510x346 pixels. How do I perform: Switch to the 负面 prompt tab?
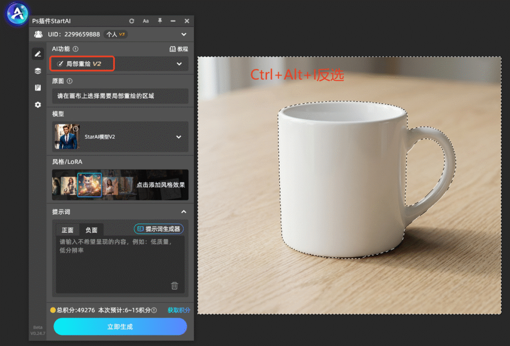click(x=92, y=230)
